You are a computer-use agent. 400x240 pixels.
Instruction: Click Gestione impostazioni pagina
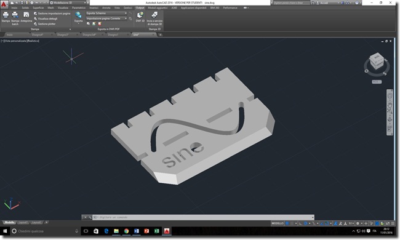[52, 14]
